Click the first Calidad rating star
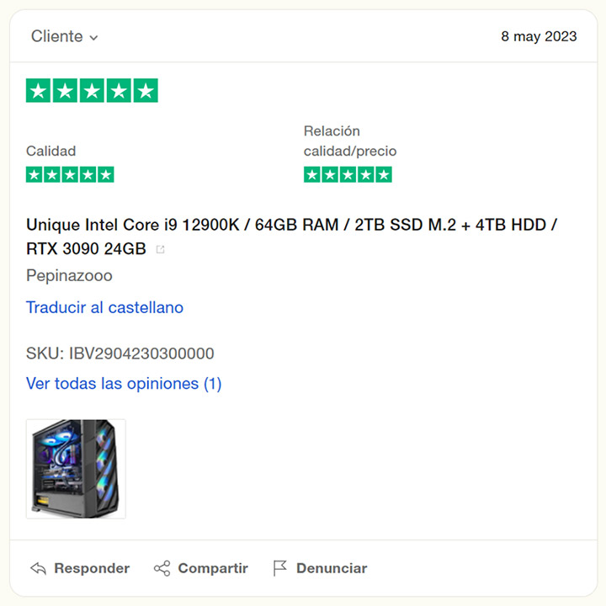The image size is (606, 606). 34,175
